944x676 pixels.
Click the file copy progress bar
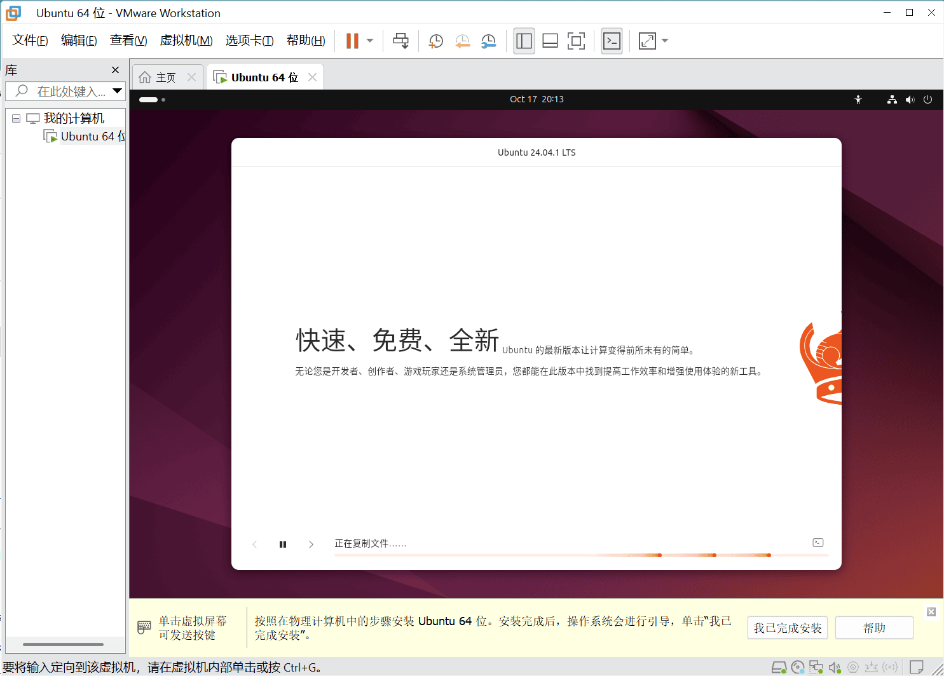(582, 555)
